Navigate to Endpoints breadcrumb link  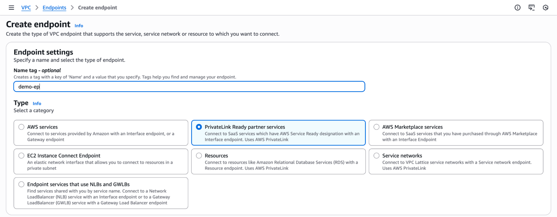[x=54, y=8]
